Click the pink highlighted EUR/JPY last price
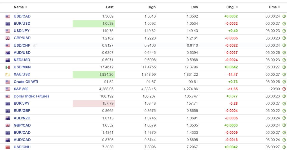 (x=108, y=103)
